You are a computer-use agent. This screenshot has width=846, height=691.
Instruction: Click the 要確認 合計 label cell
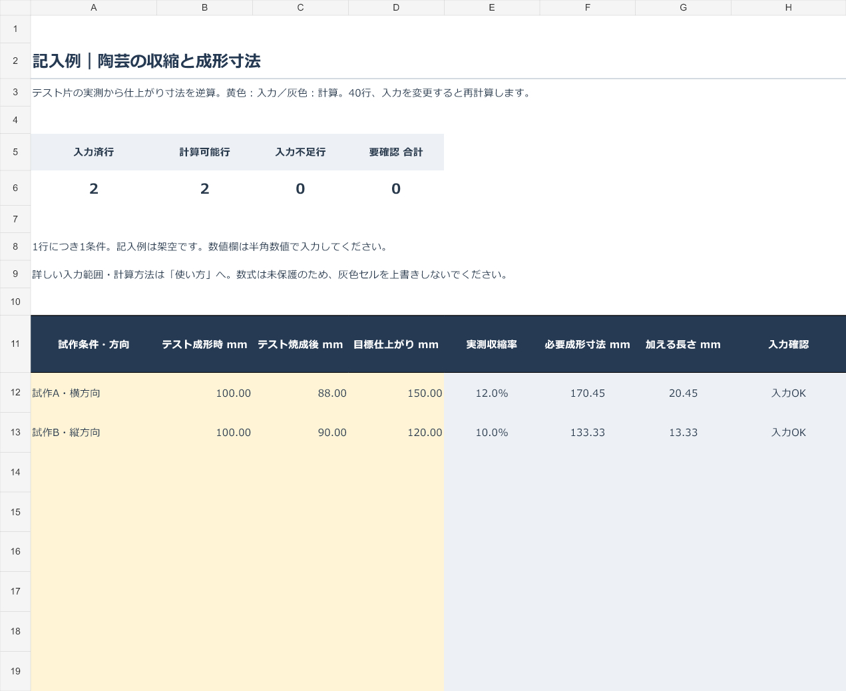point(396,152)
